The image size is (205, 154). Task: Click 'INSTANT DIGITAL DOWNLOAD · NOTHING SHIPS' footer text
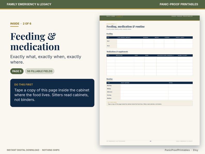33,150
